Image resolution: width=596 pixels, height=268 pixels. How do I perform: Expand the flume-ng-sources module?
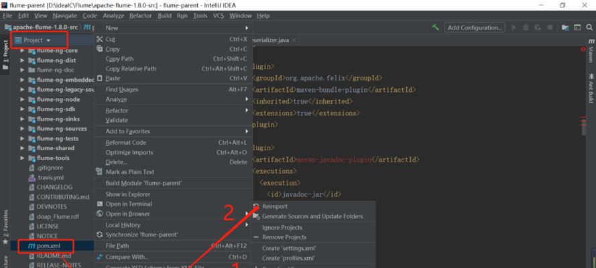pyautogui.click(x=22, y=129)
